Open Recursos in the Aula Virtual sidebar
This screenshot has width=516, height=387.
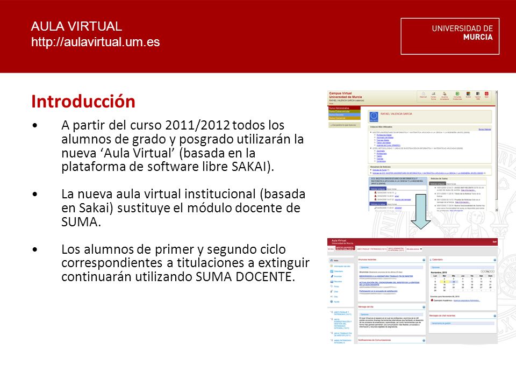pos(336,281)
